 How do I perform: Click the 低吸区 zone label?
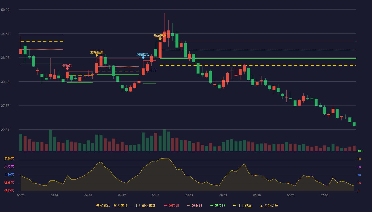(9, 191)
